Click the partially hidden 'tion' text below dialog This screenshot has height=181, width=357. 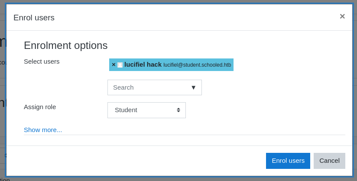tap(5, 179)
